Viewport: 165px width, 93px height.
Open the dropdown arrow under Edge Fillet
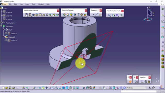point(66,16)
